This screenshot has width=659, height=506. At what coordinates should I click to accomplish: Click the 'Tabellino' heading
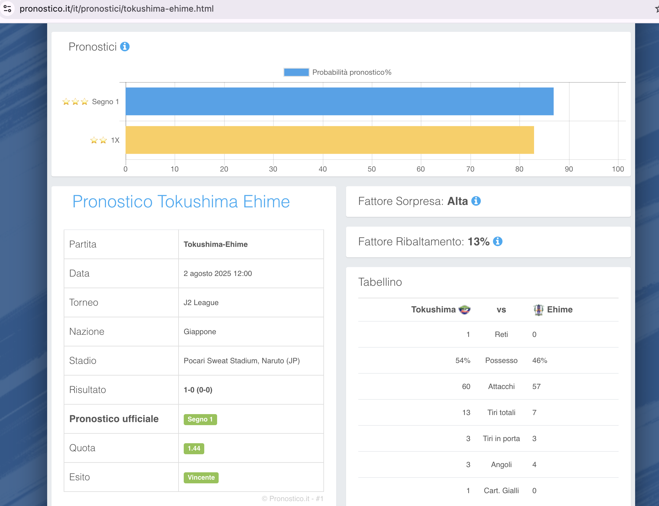(380, 282)
